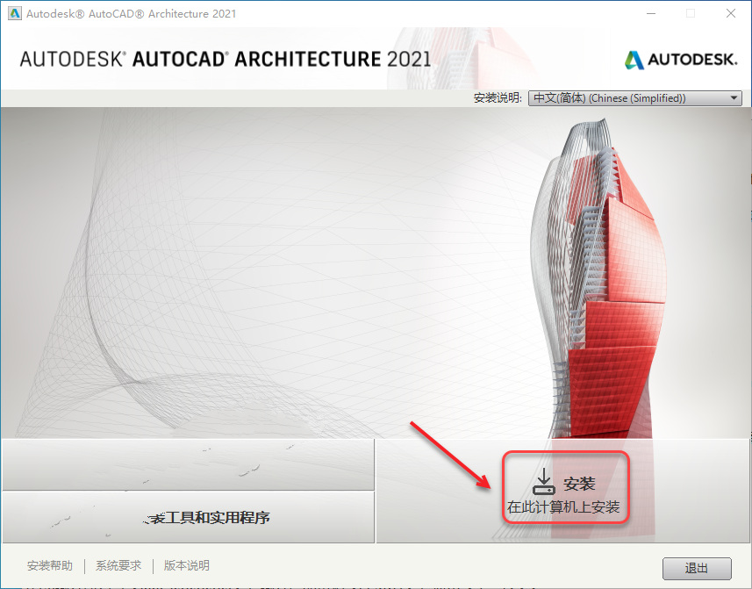This screenshot has height=589, width=752.
Task: Open the 系统要求 (System Requirements) link
Action: [118, 565]
